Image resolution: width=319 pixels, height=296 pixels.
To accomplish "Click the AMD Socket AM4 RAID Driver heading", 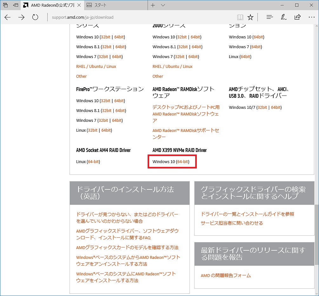I will pos(103,150).
